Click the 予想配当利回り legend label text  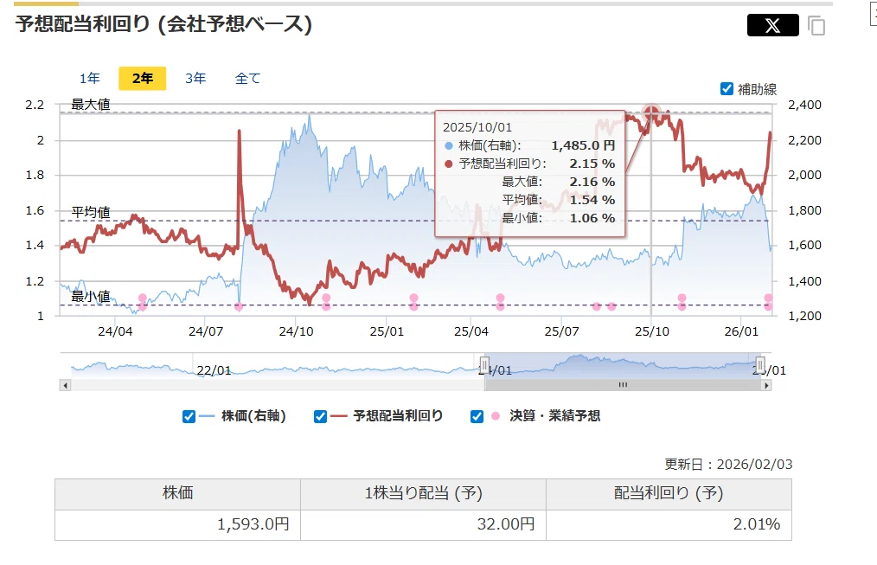pos(398,416)
